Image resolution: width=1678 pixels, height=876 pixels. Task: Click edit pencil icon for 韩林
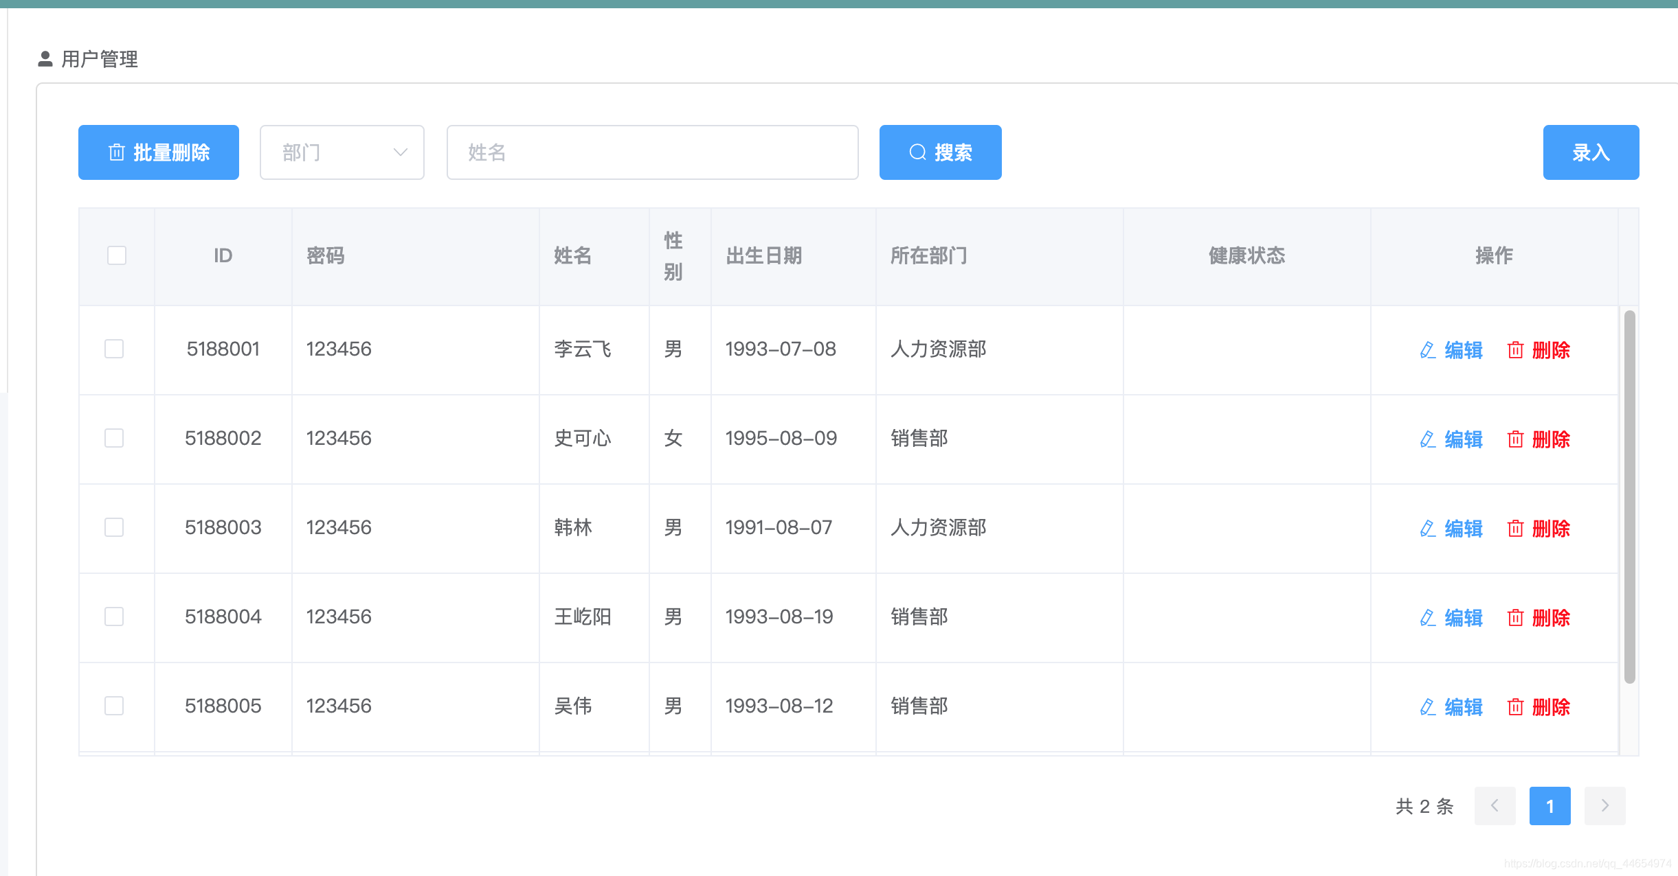pos(1428,529)
